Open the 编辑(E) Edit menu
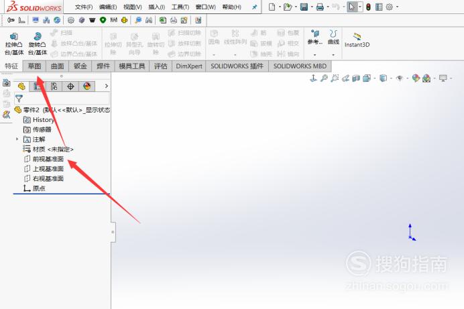The width and height of the screenshot is (464, 309). click(108, 7)
